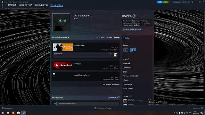Switch to Big Picture mode icon
Viewport: 205px width, 115px height.
click(x=192, y=2)
